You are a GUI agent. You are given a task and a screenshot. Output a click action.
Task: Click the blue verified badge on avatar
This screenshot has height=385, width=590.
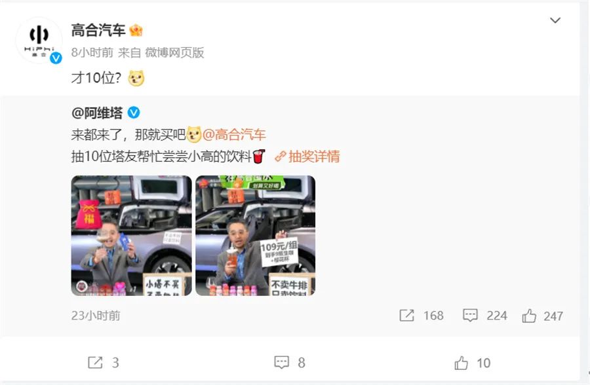pos(56,58)
